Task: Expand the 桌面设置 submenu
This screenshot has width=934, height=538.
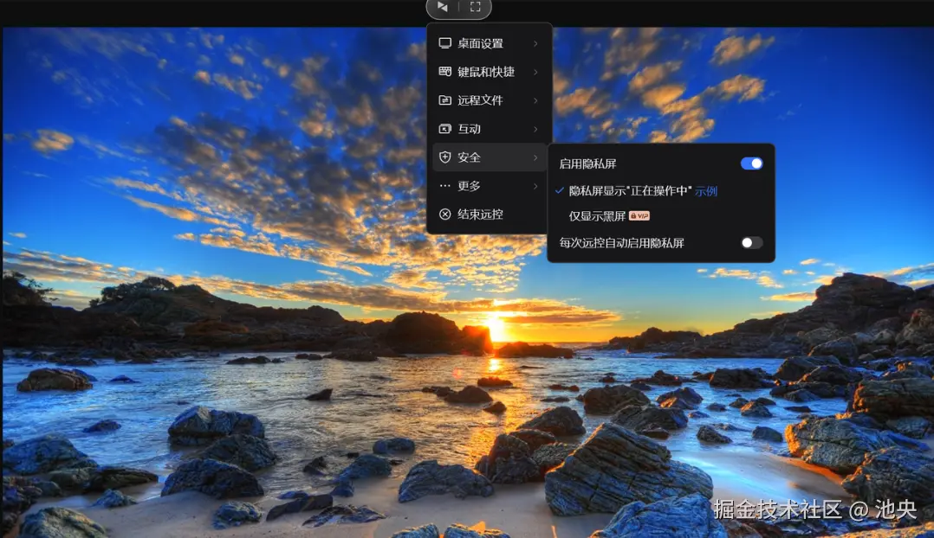Action: coord(485,42)
